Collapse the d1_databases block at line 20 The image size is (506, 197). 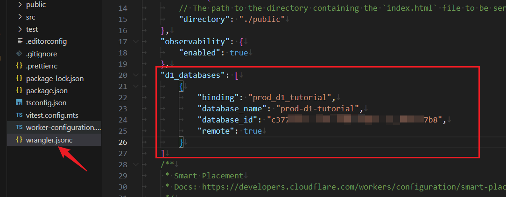click(136, 75)
